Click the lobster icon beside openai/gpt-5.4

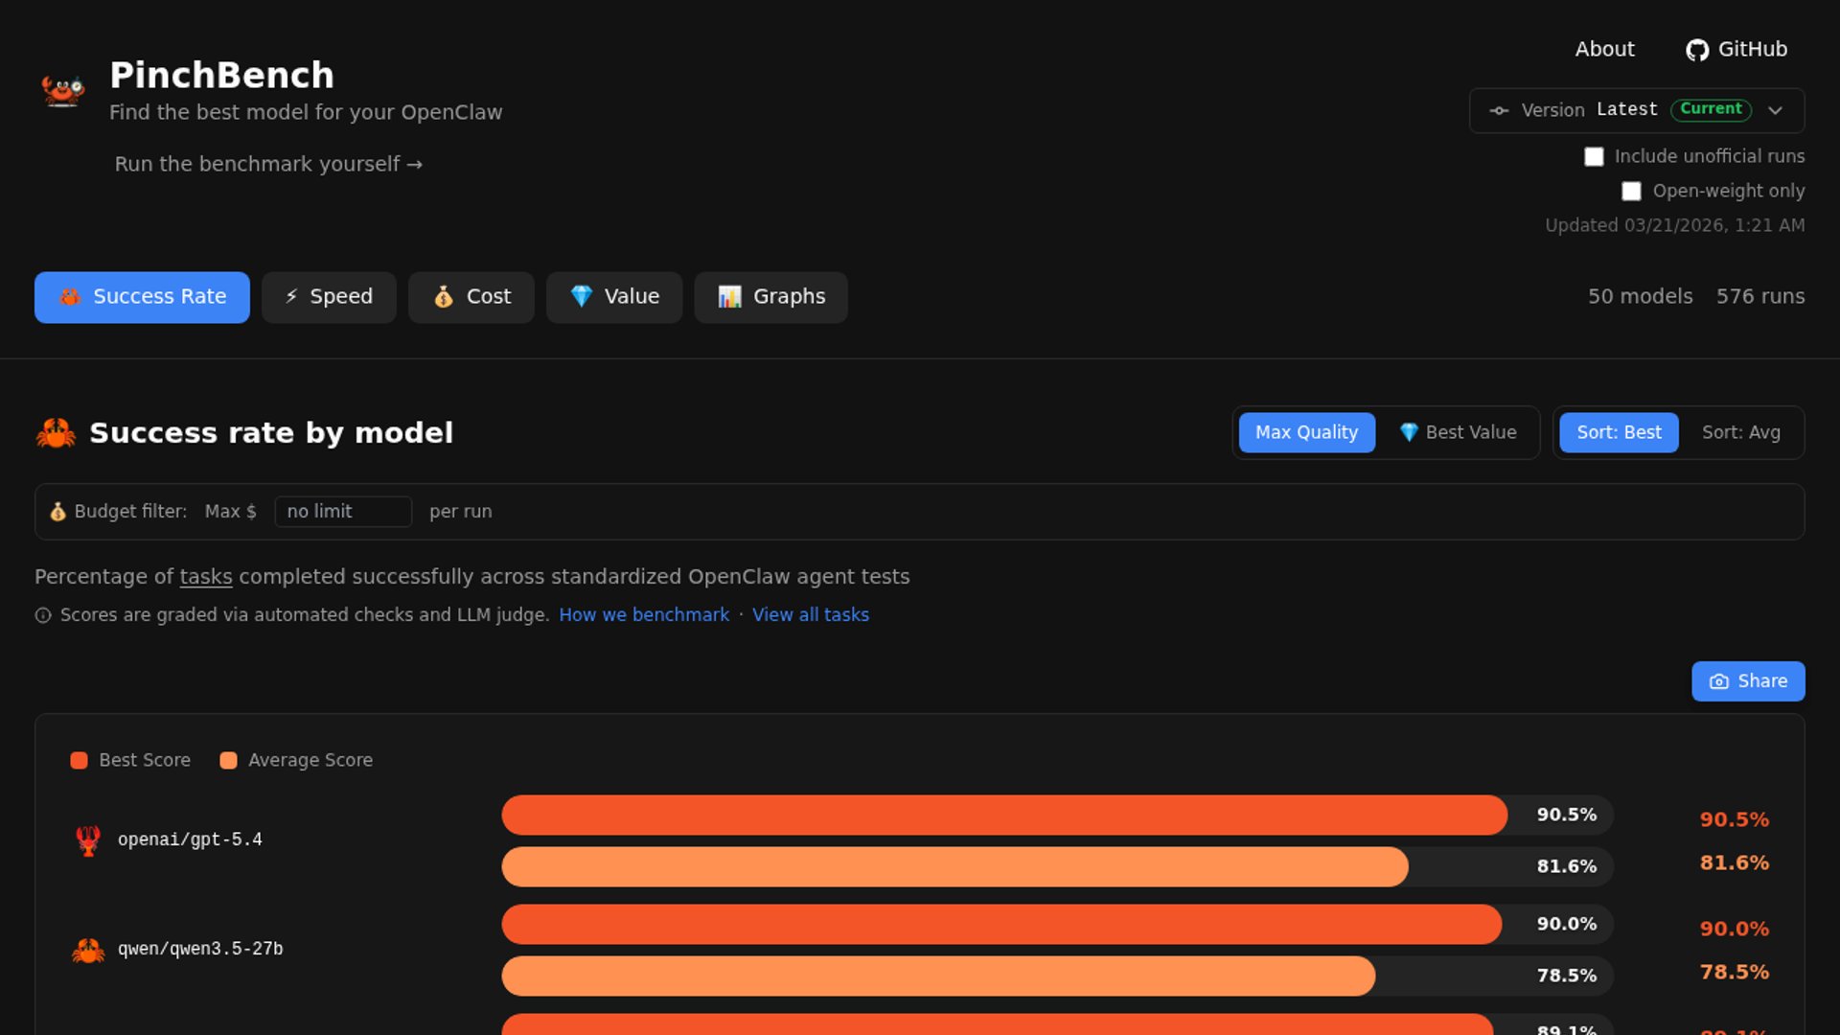click(88, 840)
